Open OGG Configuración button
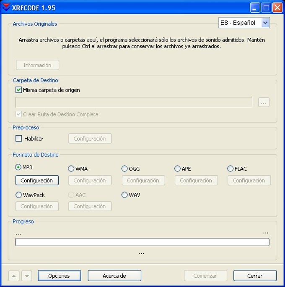This screenshot has height=287, width=285. [143, 180]
